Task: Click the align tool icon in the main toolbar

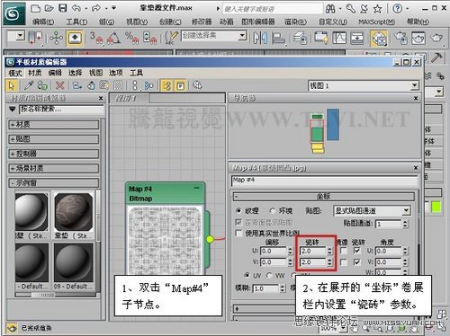Action: click(x=278, y=38)
